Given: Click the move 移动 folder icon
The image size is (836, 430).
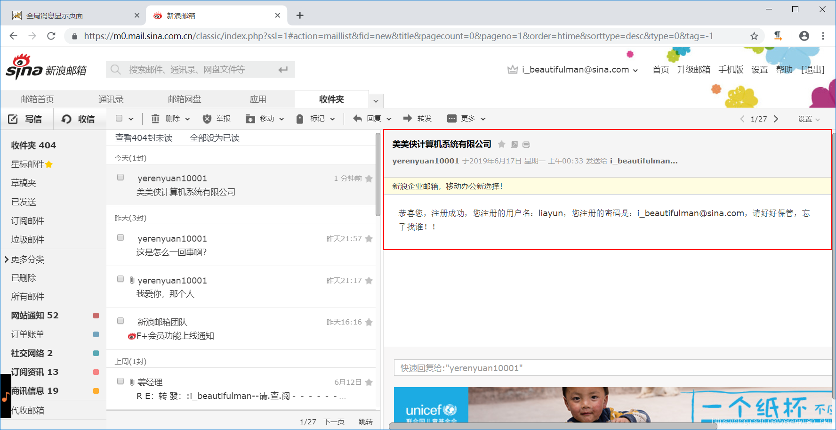Looking at the screenshot, I should point(250,119).
